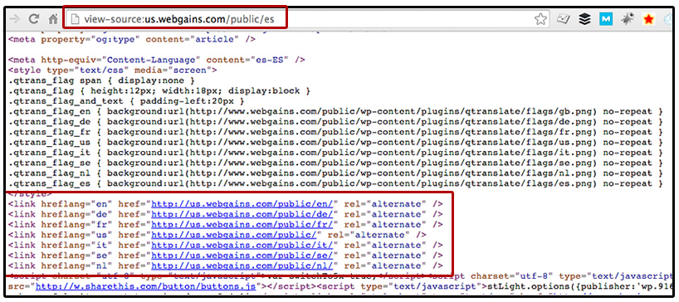Open the hreflang se alternate link
The width and height of the screenshot is (679, 302).
click(242, 256)
